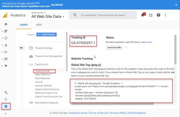Open the Behavior window icon

pos(6,59)
